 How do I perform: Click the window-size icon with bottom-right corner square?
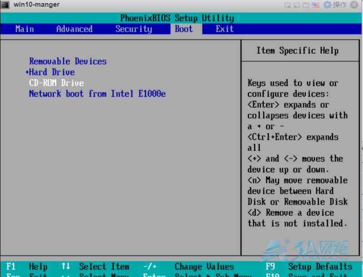pyautogui.click(x=288, y=5)
